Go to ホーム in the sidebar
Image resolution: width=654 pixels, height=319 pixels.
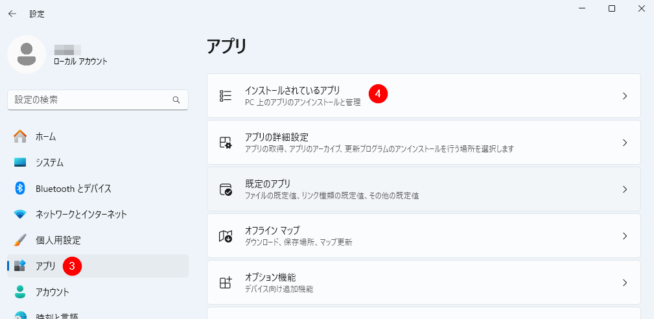(98, 136)
